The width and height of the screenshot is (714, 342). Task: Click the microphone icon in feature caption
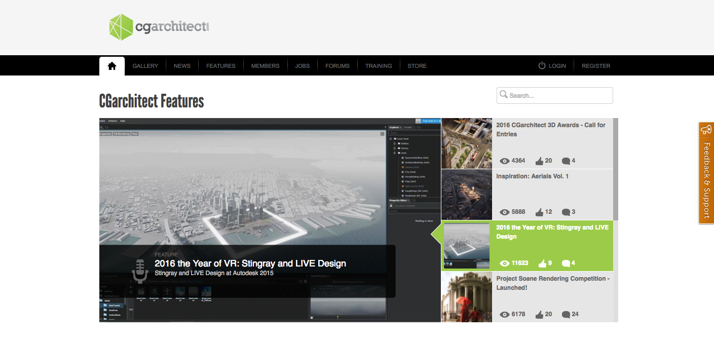tap(140, 272)
